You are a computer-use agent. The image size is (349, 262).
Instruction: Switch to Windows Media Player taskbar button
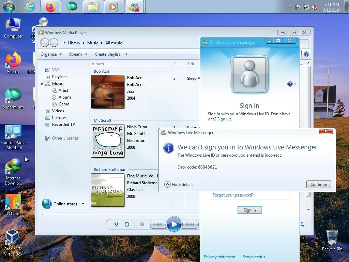(114, 7)
